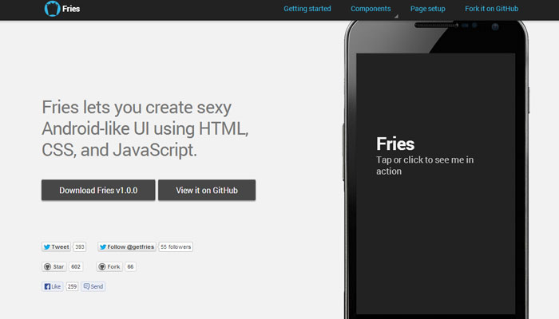Expand the Components dropdown menu
559x319 pixels.
pyautogui.click(x=371, y=9)
